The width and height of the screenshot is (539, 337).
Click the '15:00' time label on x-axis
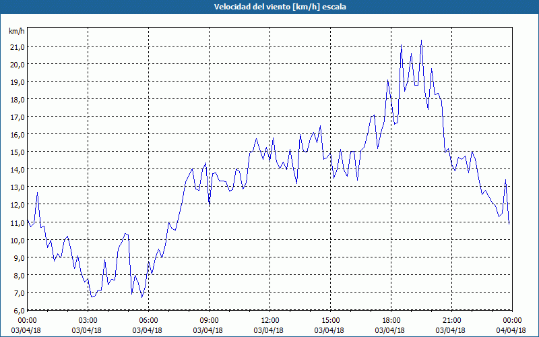tap(330, 321)
